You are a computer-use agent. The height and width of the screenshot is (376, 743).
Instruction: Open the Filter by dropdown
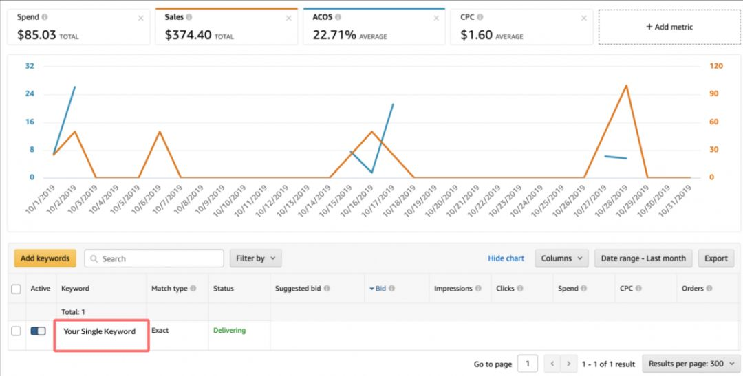pos(255,258)
